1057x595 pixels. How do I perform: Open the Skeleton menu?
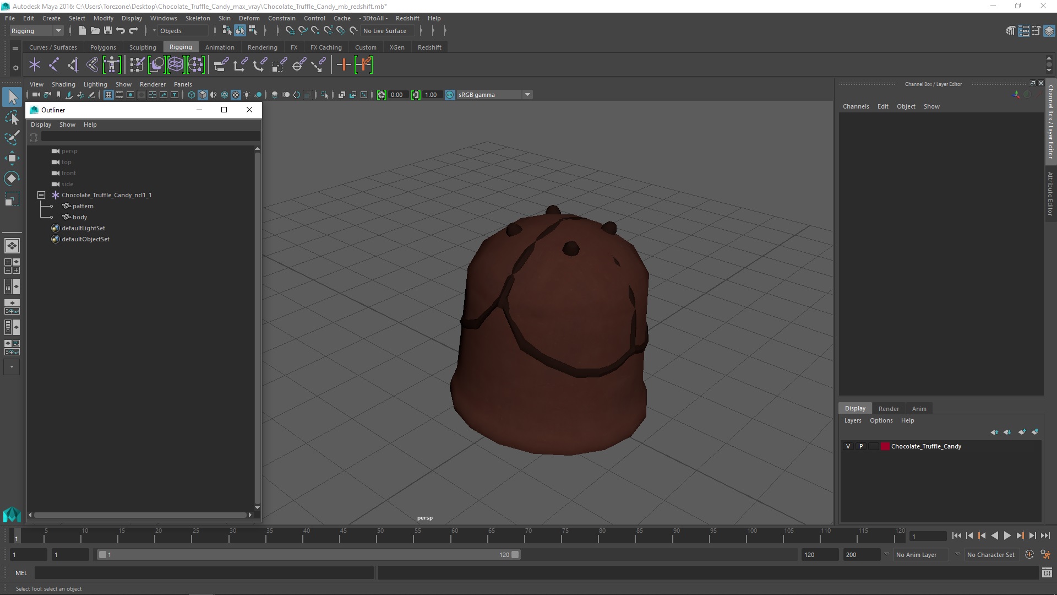coord(198,18)
